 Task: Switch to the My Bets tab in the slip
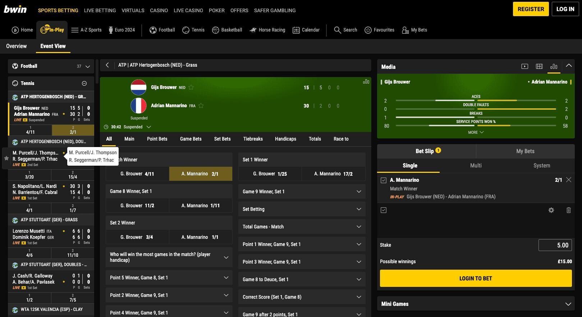point(525,151)
